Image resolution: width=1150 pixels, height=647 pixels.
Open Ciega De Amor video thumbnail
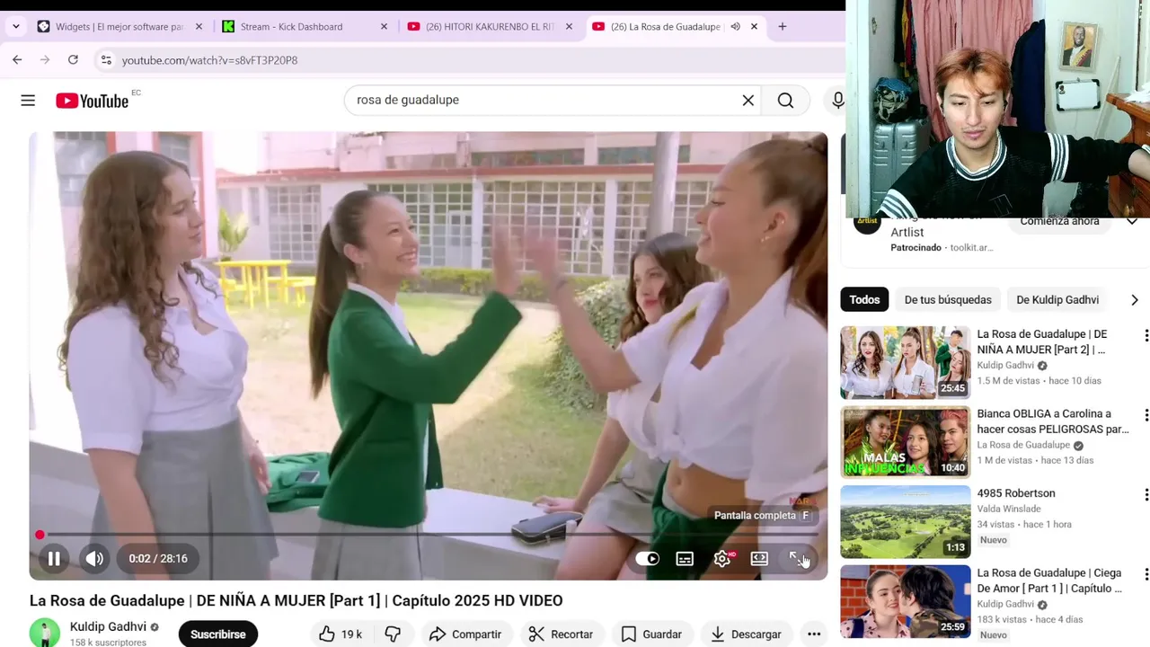tap(905, 601)
